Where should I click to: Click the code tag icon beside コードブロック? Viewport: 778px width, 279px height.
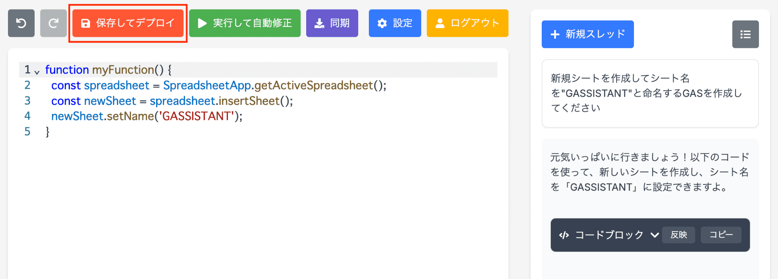564,235
